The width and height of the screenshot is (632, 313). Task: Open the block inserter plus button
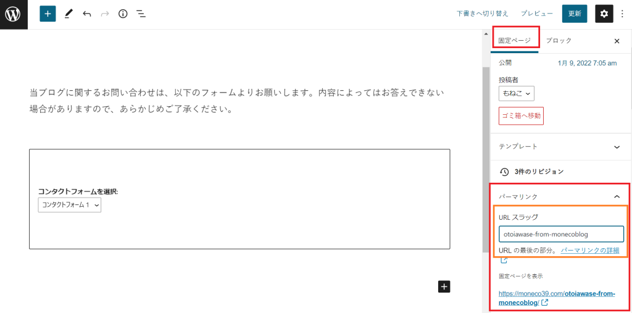pos(48,14)
